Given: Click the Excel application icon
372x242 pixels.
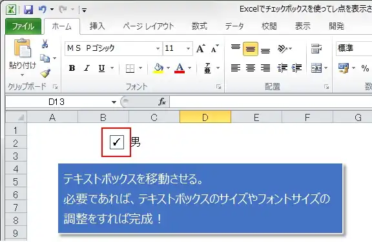Looking at the screenshot, I should [x=11, y=10].
